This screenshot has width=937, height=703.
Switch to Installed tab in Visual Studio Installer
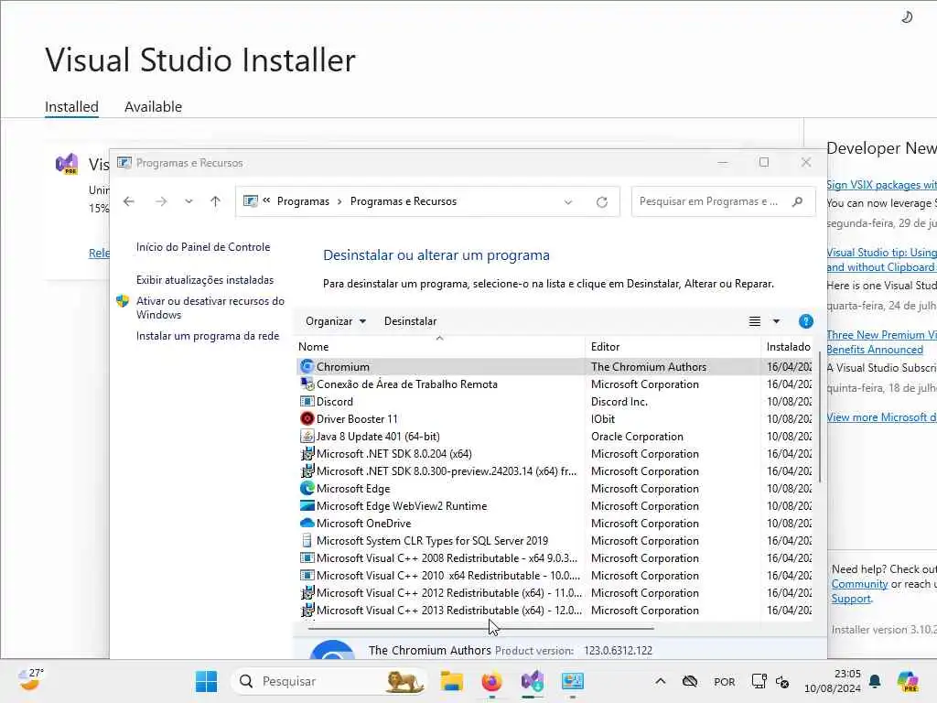pyautogui.click(x=71, y=107)
